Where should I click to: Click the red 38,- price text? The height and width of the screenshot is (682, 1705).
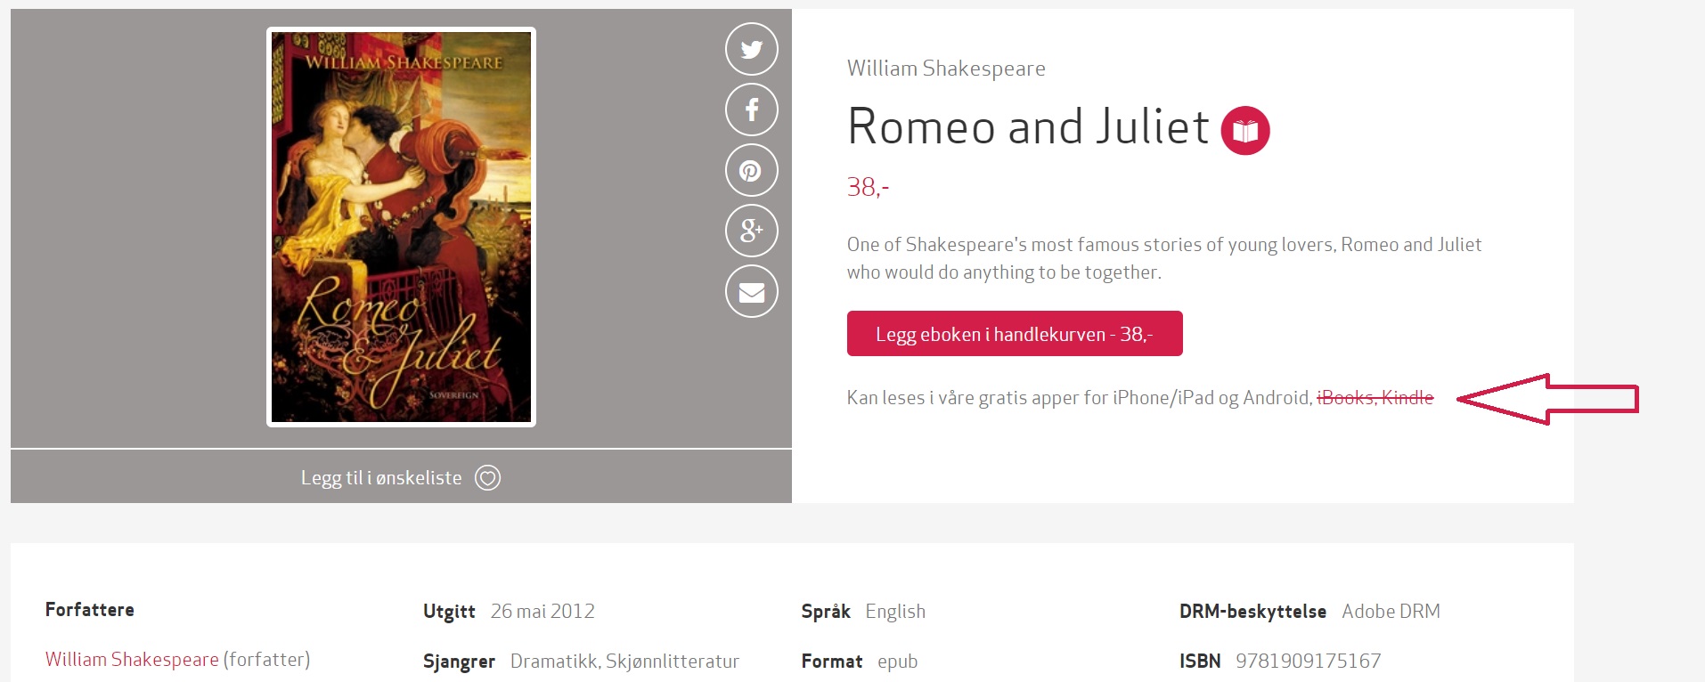[867, 188]
